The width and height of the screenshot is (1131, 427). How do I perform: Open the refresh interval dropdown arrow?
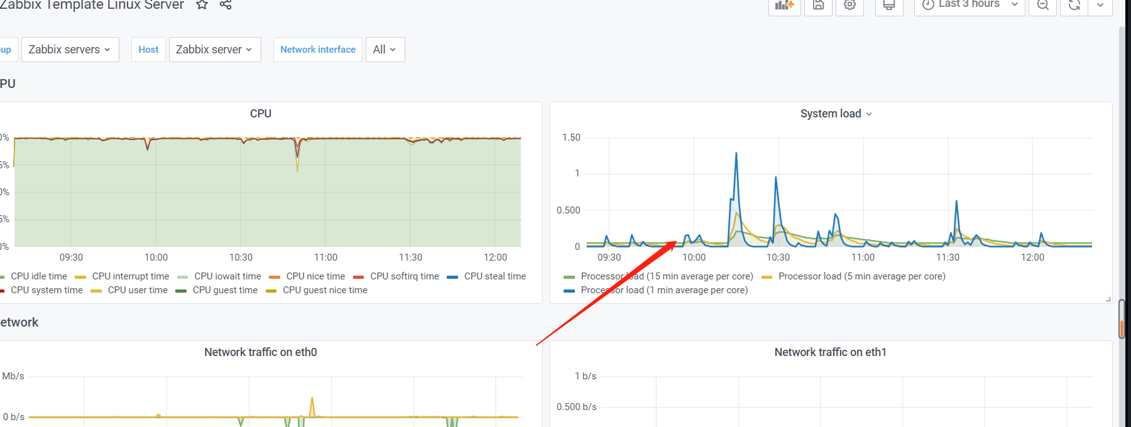(1100, 6)
